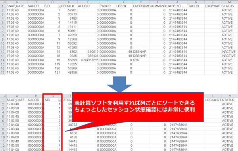This screenshot has width=238, height=151.
Task: Select column J header
Action: tap(177, 2)
